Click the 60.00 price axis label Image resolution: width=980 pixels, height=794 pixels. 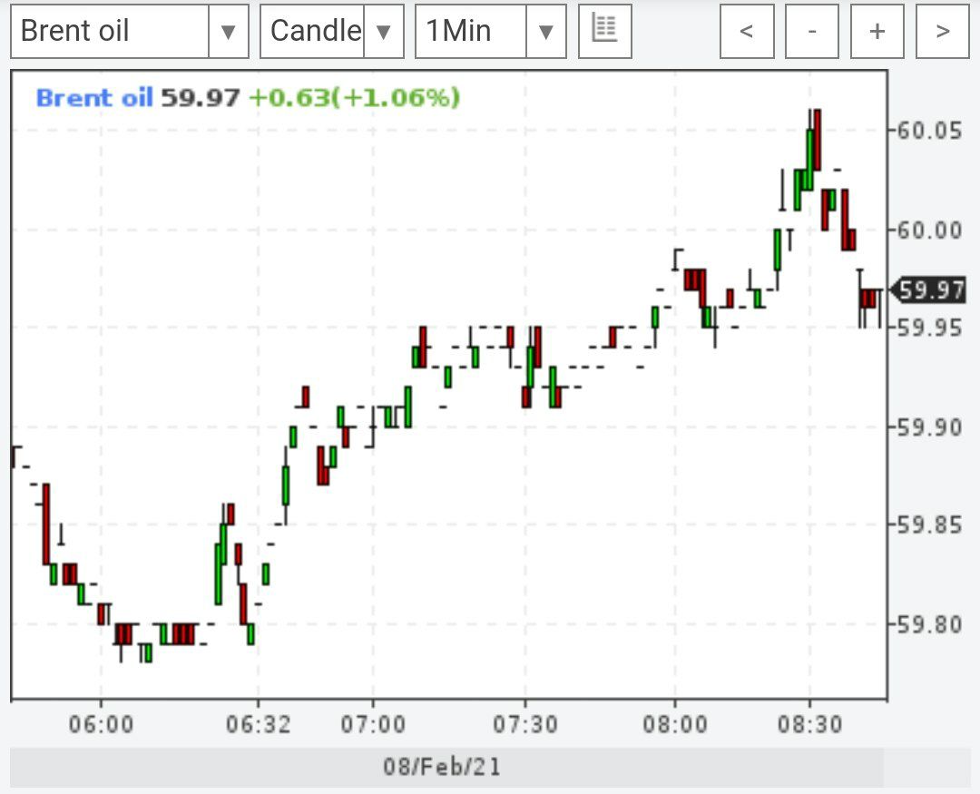click(929, 230)
